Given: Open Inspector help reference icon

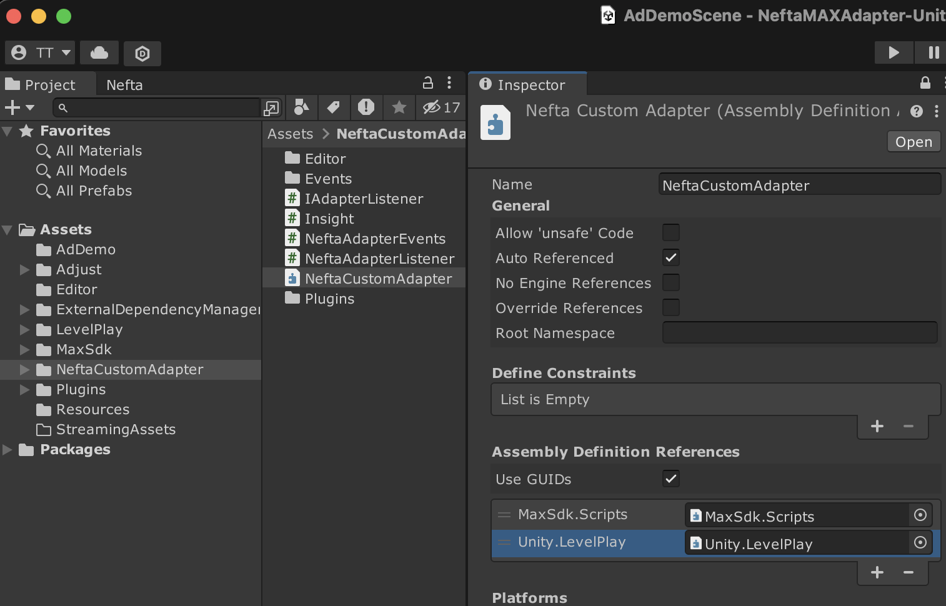Looking at the screenshot, I should pyautogui.click(x=917, y=111).
